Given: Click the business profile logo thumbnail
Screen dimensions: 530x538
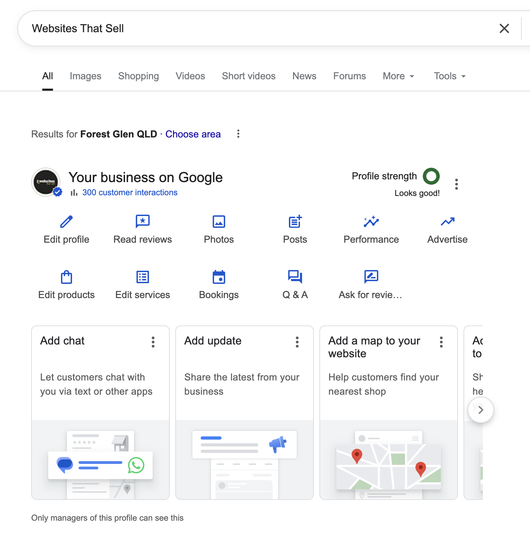Looking at the screenshot, I should (x=46, y=182).
